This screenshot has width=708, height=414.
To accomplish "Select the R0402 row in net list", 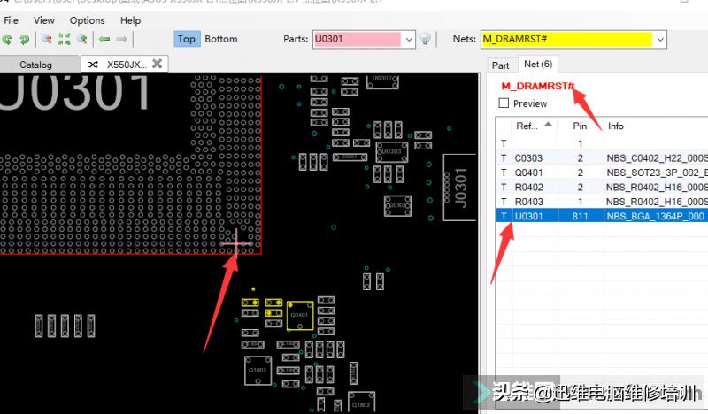I will tap(602, 187).
